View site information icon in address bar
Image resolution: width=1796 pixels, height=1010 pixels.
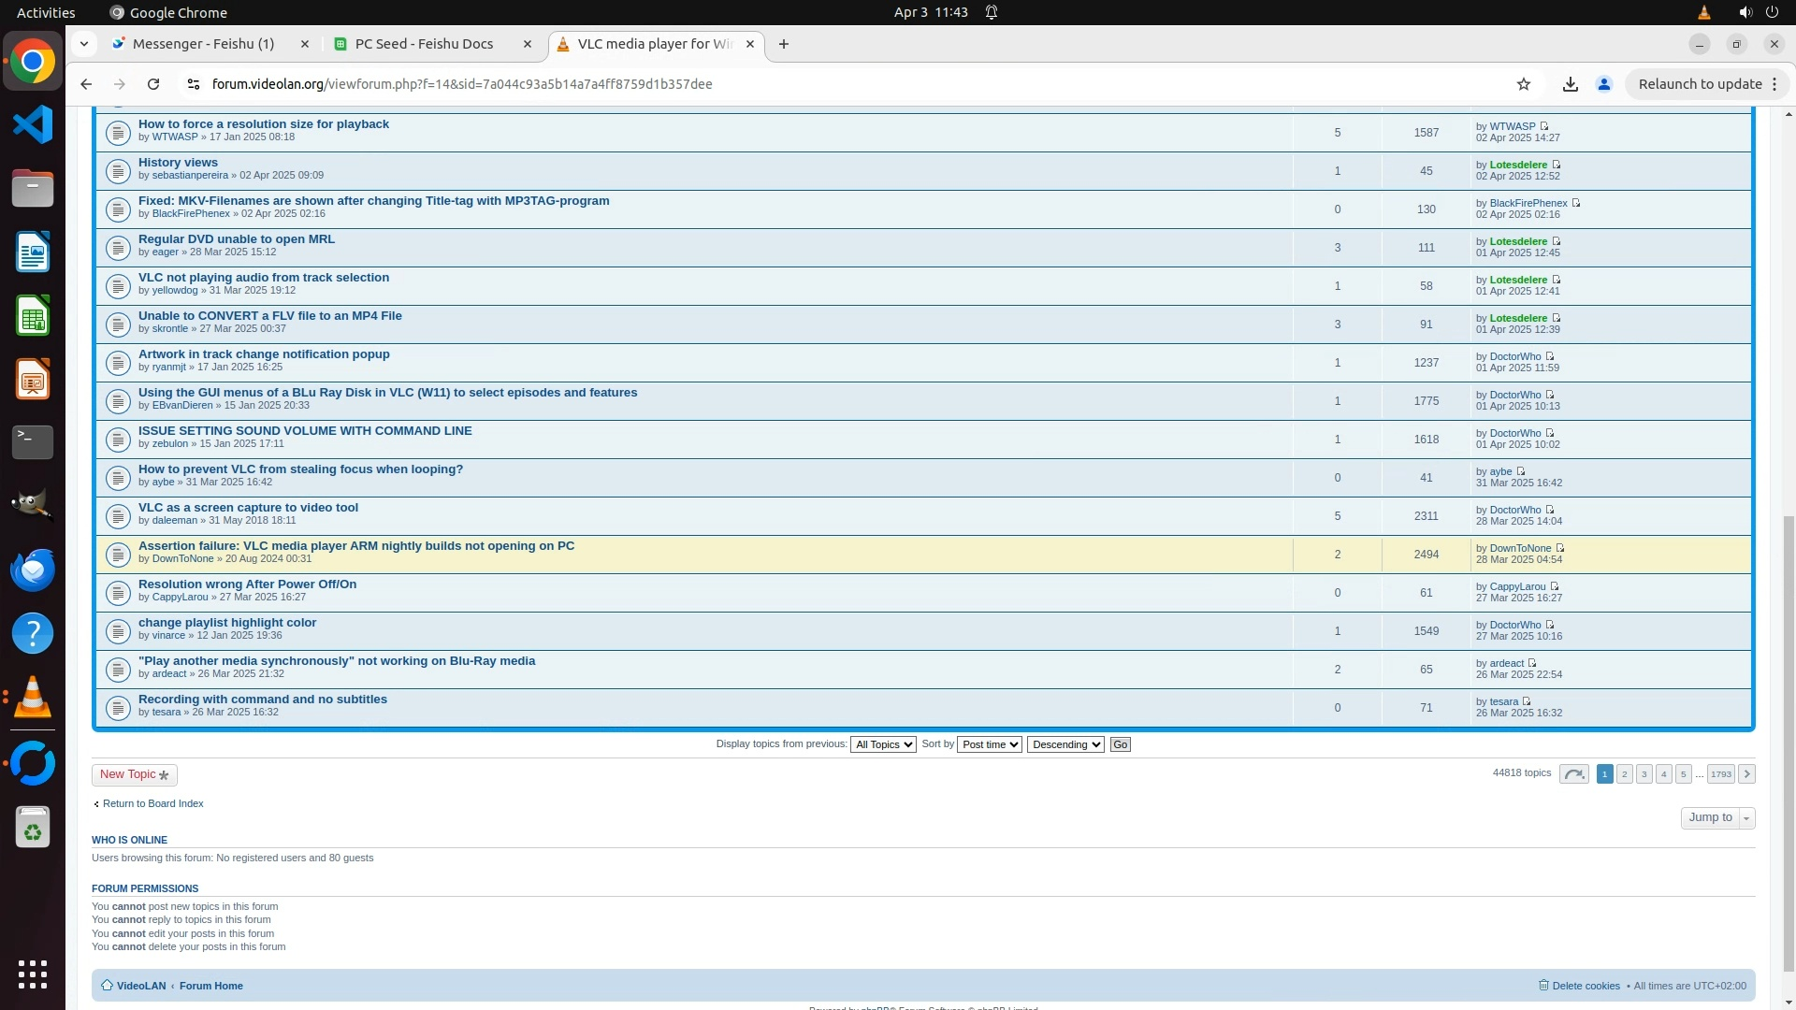click(194, 84)
